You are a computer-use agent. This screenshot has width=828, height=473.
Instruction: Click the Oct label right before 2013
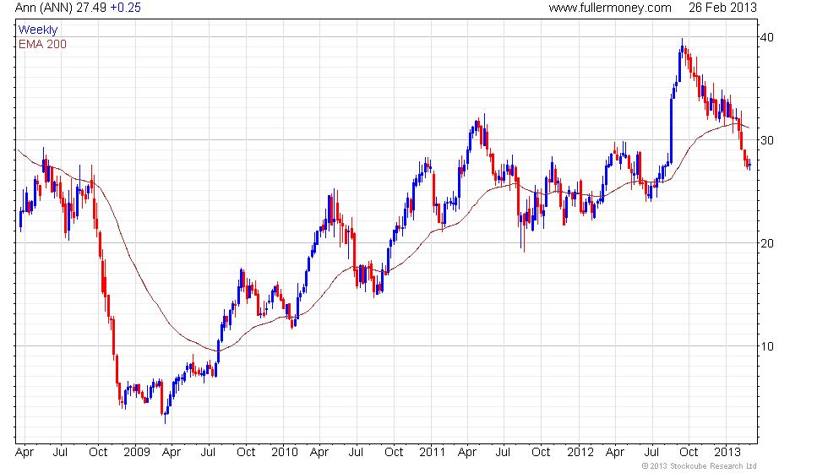[x=689, y=452]
